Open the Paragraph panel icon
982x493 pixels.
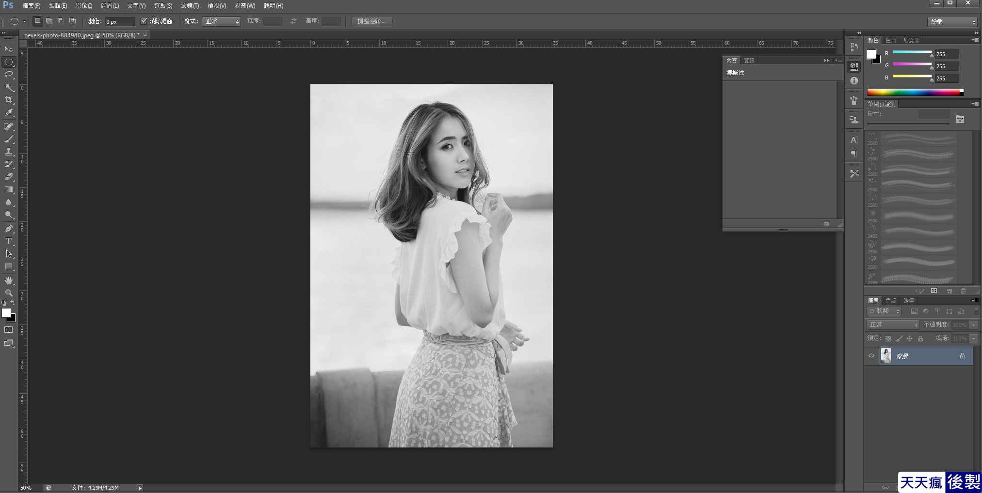click(854, 154)
